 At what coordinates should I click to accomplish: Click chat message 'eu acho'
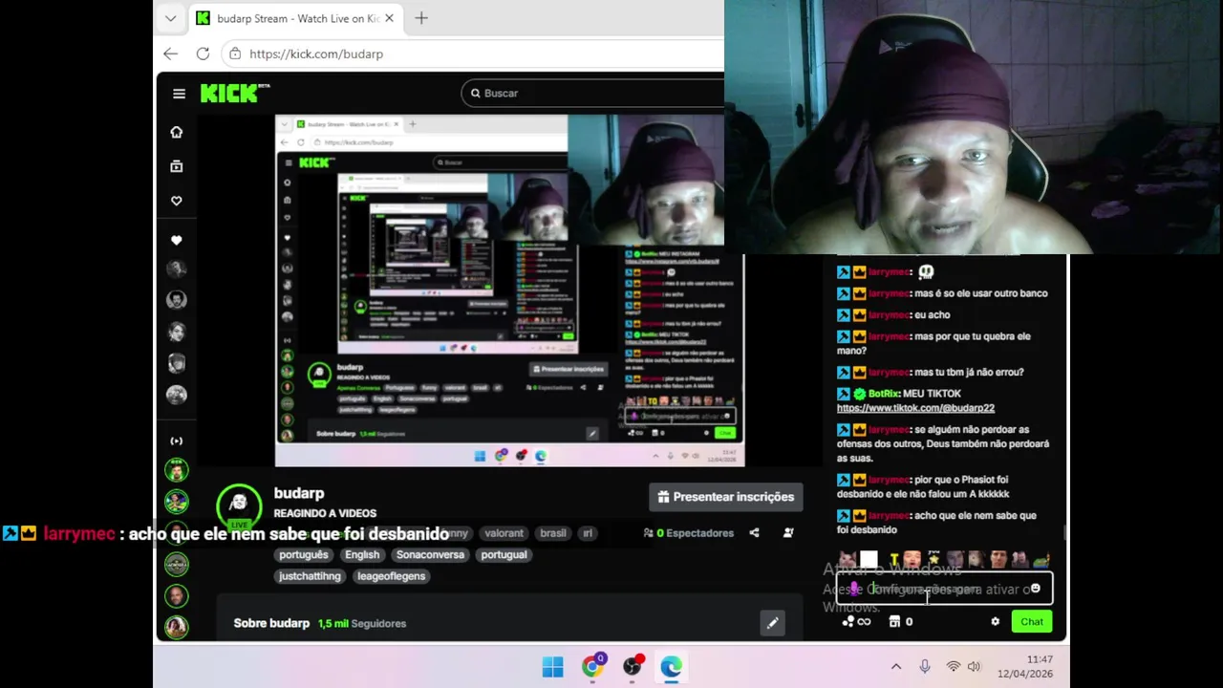tap(932, 314)
